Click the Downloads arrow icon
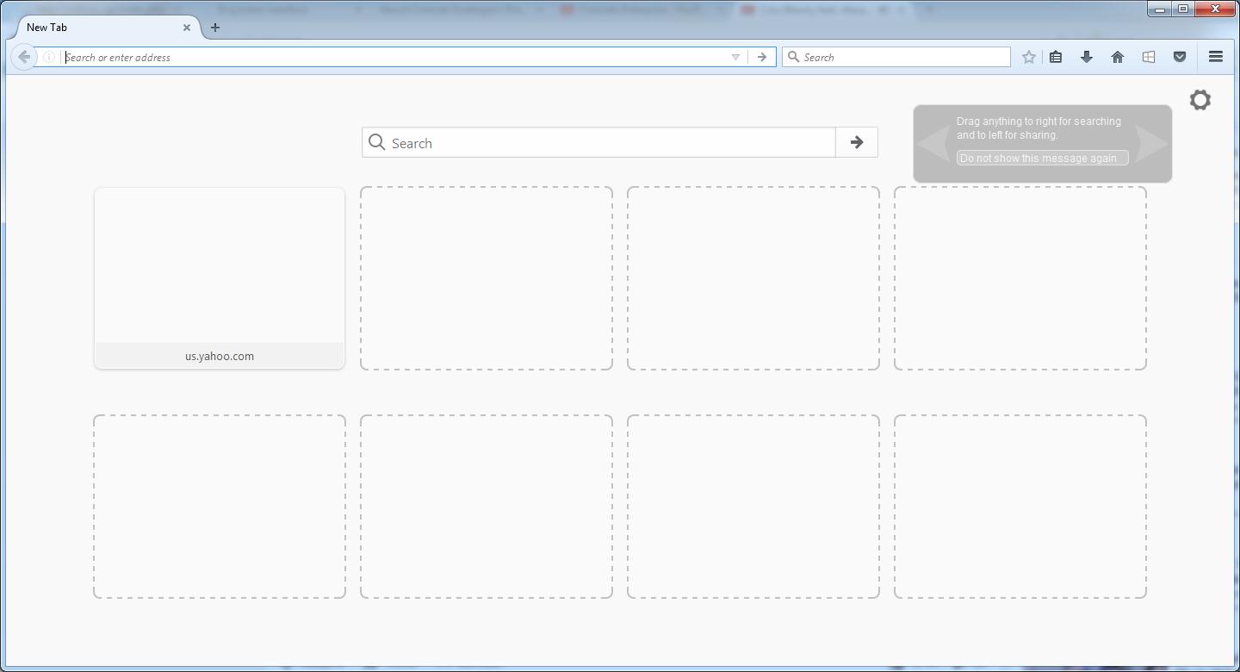This screenshot has width=1240, height=672. tap(1087, 57)
